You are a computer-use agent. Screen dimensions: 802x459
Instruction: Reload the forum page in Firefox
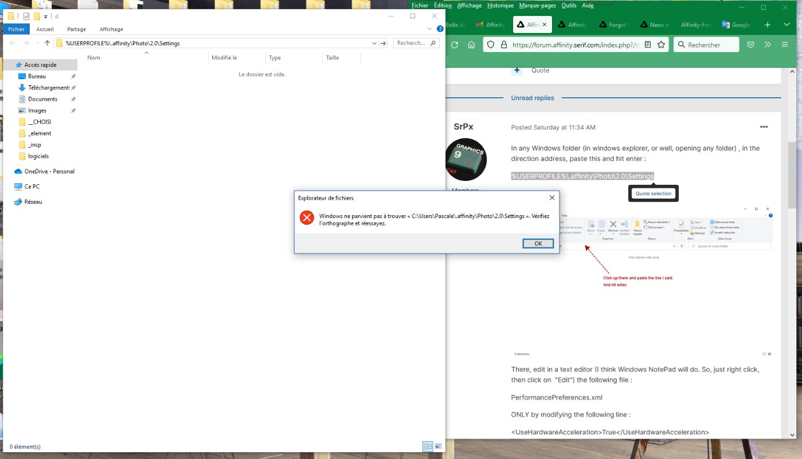click(455, 45)
